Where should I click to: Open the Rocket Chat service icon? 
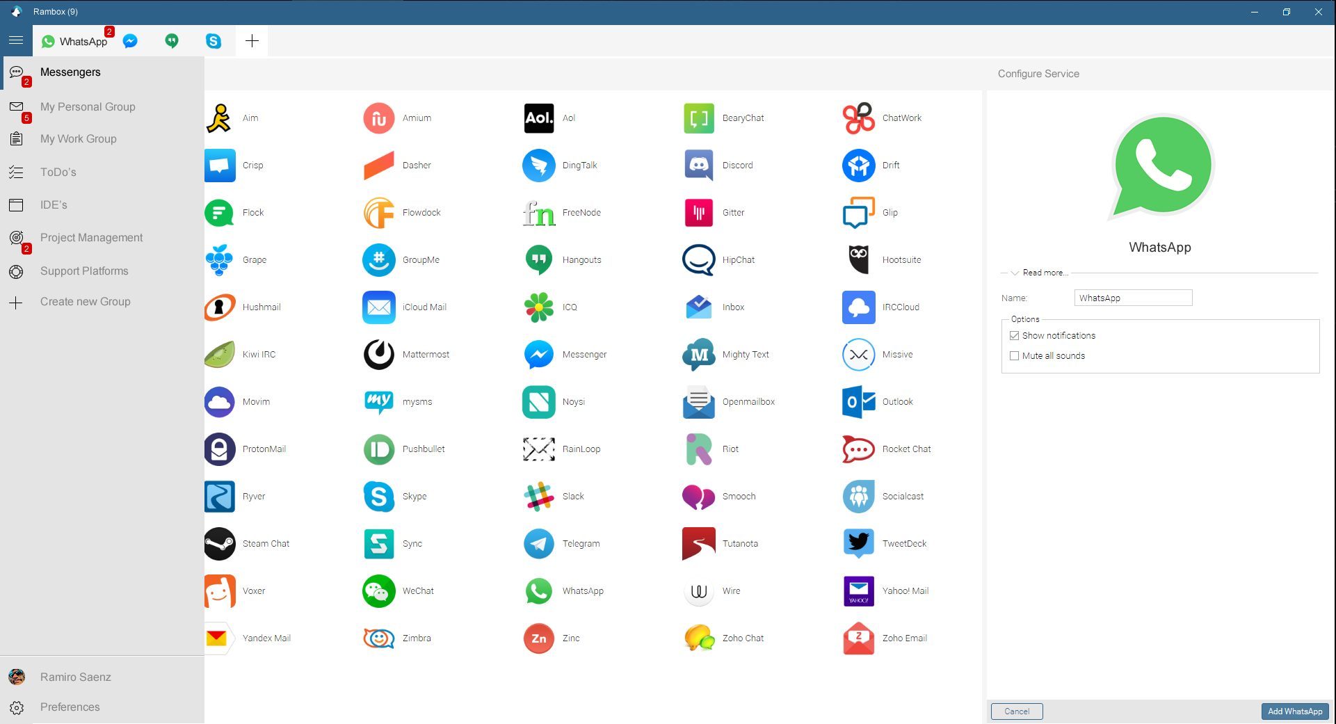coord(858,449)
